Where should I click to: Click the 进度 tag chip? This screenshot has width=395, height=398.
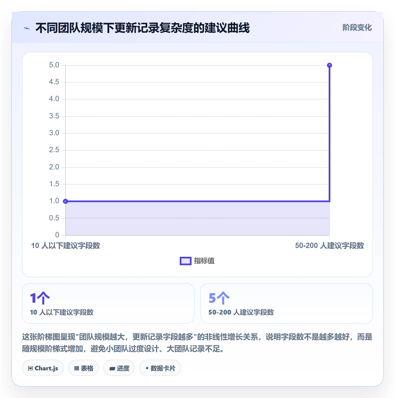tap(119, 368)
